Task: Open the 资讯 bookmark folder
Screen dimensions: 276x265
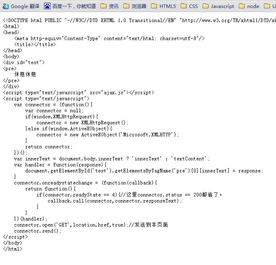Action: pos(109,6)
